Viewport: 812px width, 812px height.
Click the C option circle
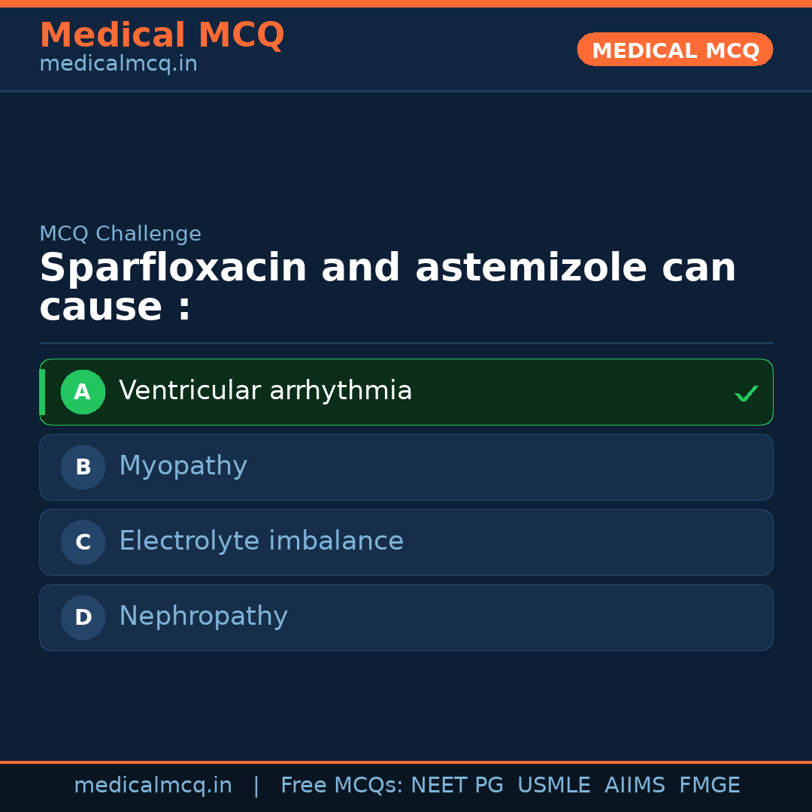(83, 542)
